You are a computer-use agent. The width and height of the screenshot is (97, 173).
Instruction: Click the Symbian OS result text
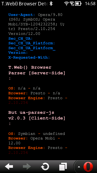click(x=27, y=134)
